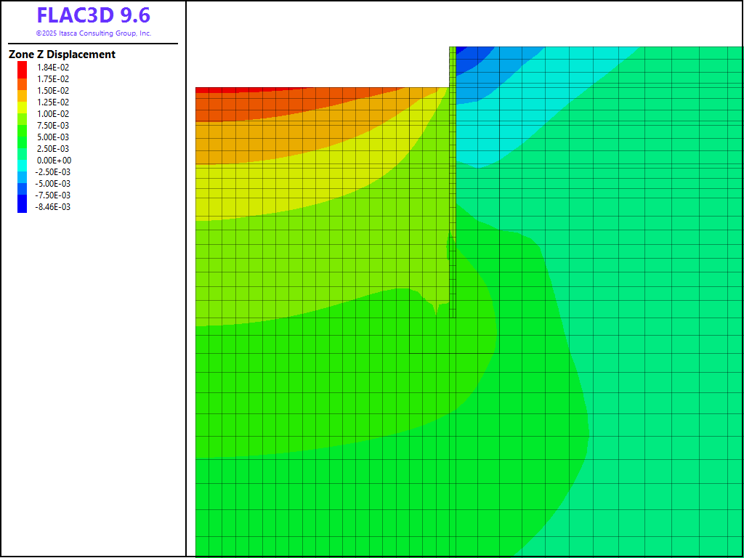
Task: Click the red swatch at legend top
Action: tap(23, 66)
